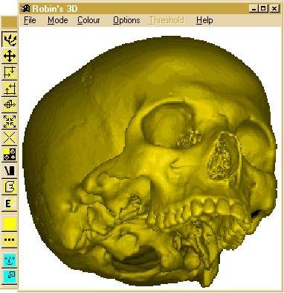Select the 3D letter E icon
Image resolution: width=284 pixels, height=293 pixels.
[10, 187]
